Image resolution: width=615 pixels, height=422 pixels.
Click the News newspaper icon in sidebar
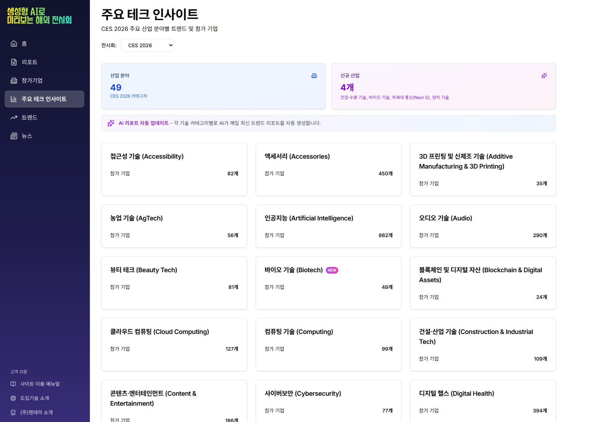coord(14,136)
